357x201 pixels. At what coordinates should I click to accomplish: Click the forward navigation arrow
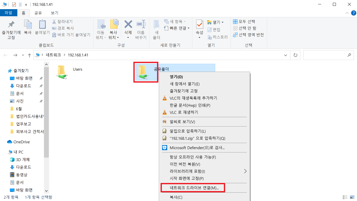click(15, 55)
